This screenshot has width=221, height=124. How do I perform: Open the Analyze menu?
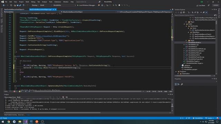[x=45, y=2]
